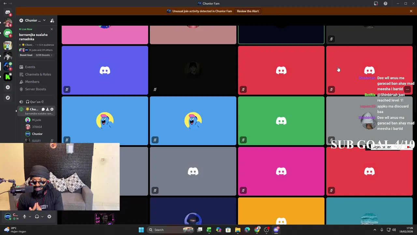Image resolution: width=417 pixels, height=235 pixels.
Task: Open Boost Goal 0/28 Boosts
Action: pyautogui.click(x=36, y=55)
